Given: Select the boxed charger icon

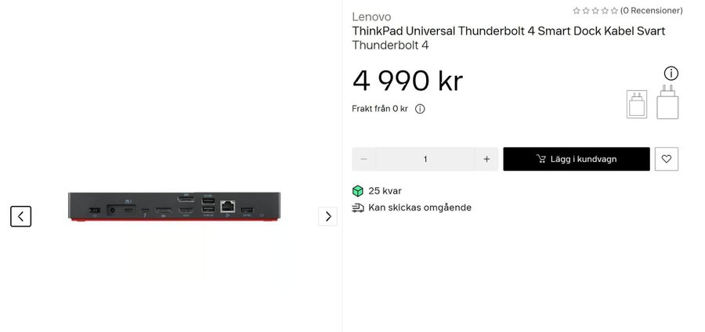Looking at the screenshot, I should pyautogui.click(x=637, y=104).
